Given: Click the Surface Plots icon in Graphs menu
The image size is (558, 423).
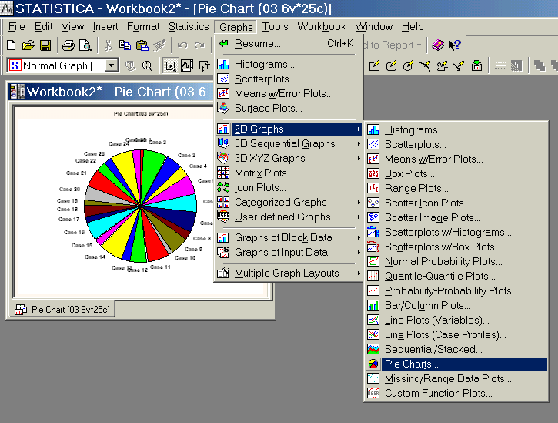Looking at the screenshot, I should pos(223,108).
